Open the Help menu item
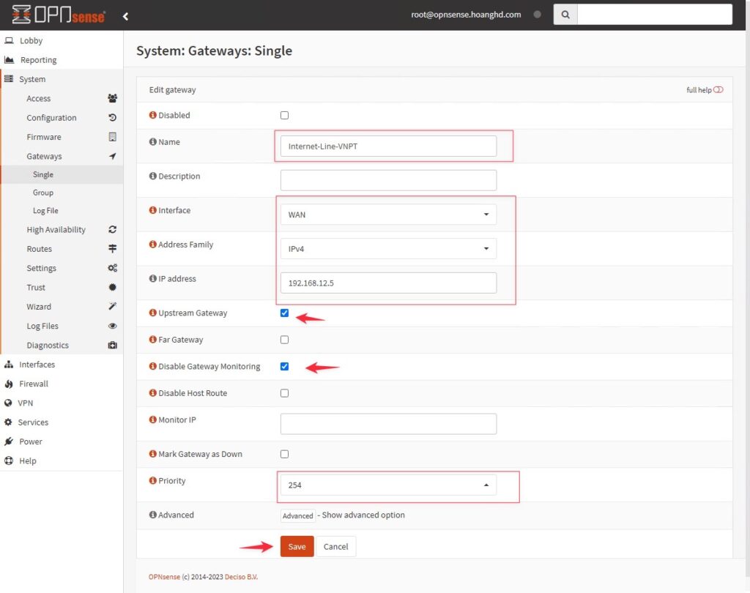 pos(62,460)
